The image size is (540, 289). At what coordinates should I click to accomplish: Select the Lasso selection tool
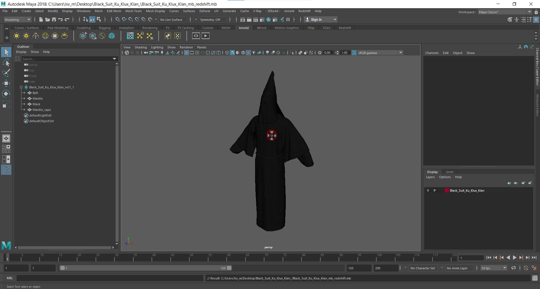click(6, 62)
